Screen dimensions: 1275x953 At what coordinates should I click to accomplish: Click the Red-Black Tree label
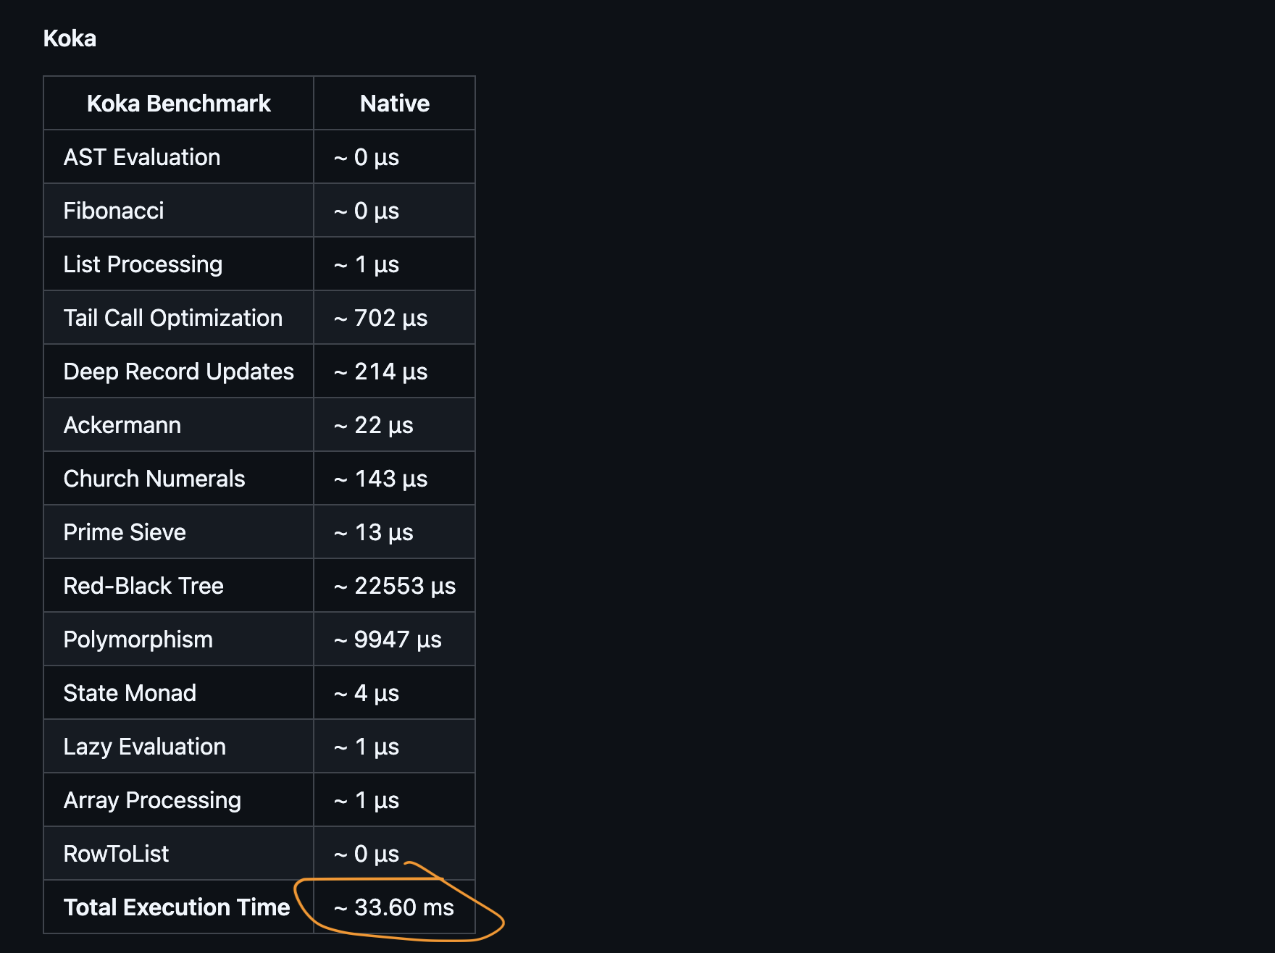pos(143,586)
